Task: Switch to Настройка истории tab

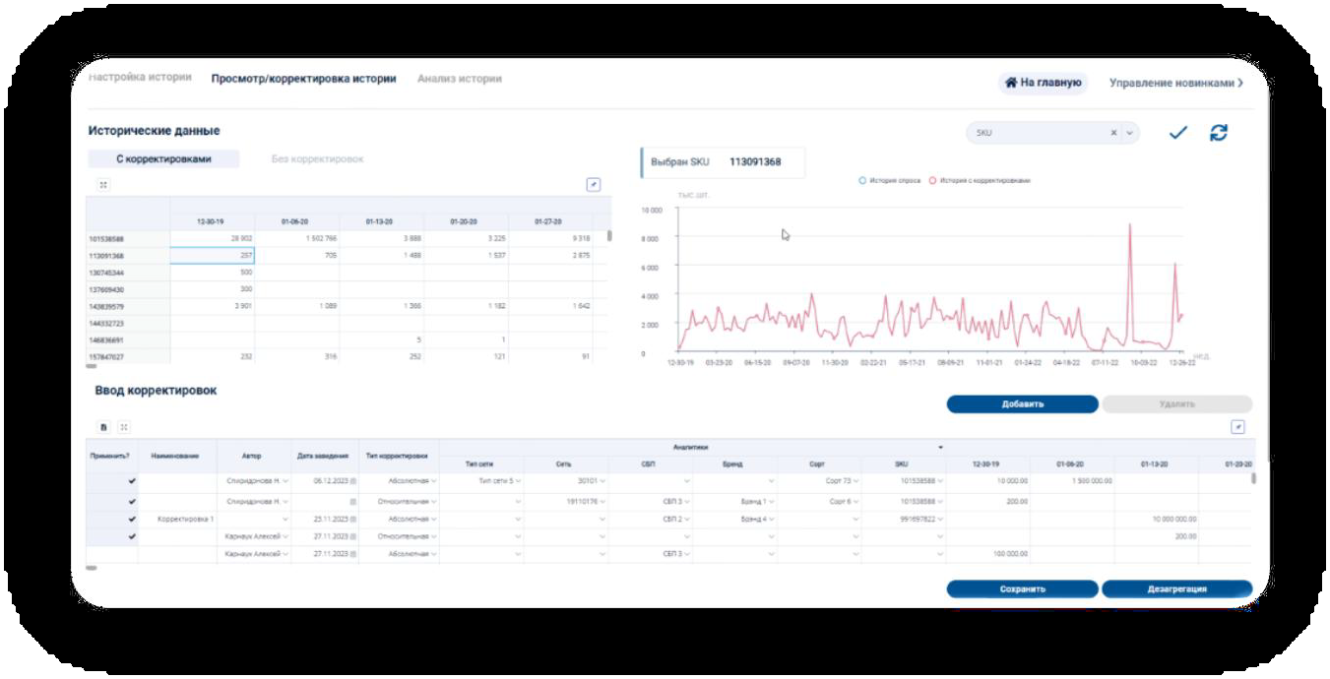Action: (140, 77)
